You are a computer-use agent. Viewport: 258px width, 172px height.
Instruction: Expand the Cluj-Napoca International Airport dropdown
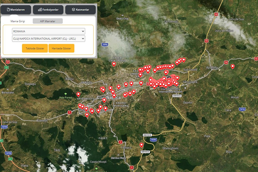pos(48,39)
